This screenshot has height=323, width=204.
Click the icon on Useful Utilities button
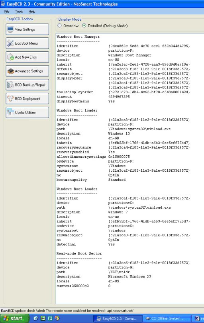10,112
